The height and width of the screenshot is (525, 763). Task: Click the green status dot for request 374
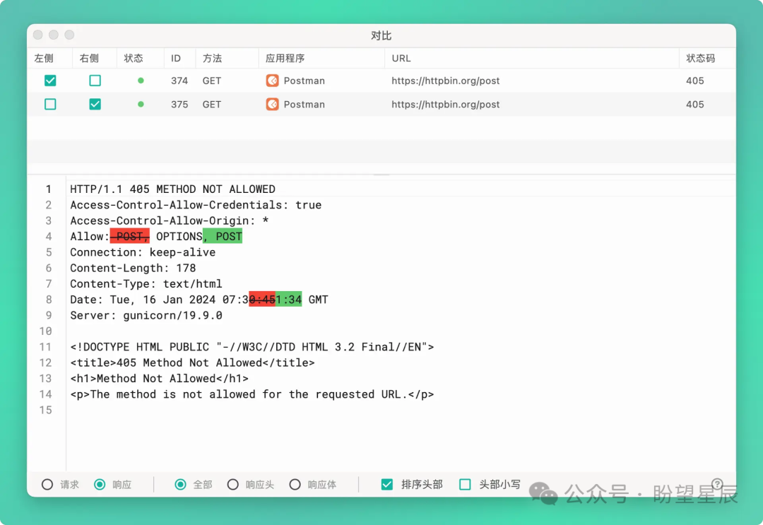(141, 81)
